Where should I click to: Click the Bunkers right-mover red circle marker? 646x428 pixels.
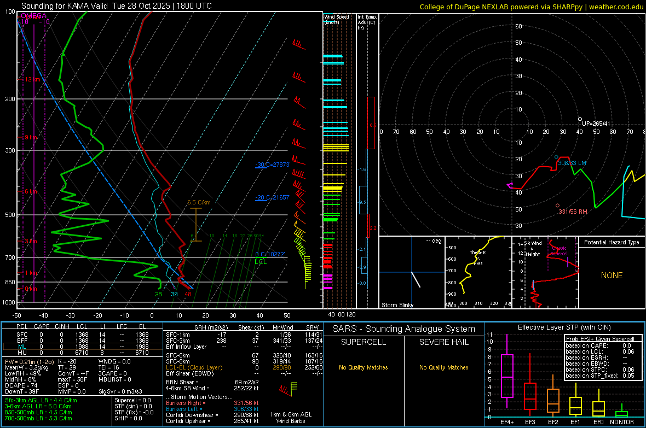click(x=557, y=206)
